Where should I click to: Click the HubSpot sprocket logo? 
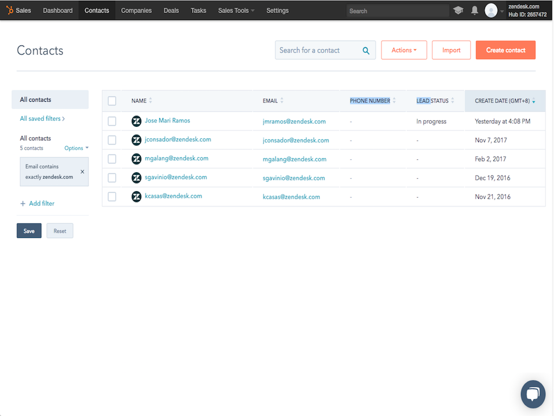pos(10,10)
